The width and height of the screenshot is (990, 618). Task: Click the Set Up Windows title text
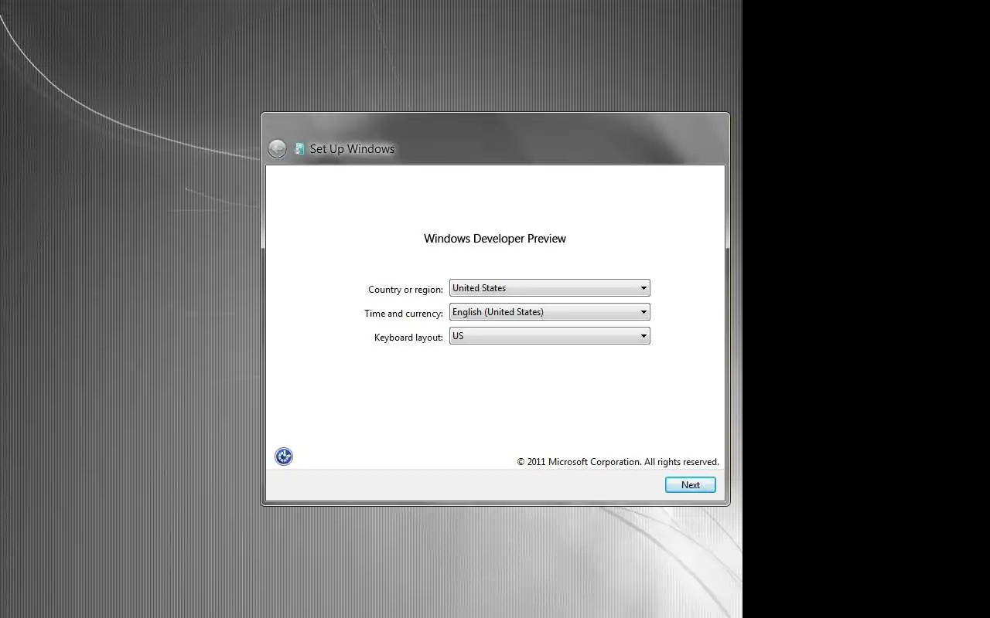pyautogui.click(x=352, y=149)
